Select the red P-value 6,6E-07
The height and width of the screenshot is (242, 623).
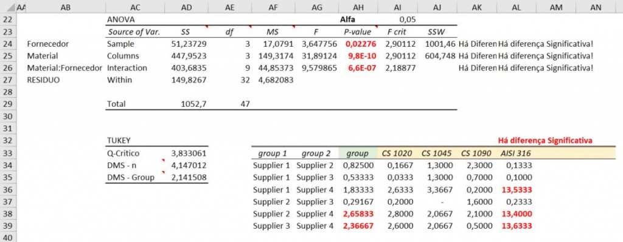coord(362,68)
